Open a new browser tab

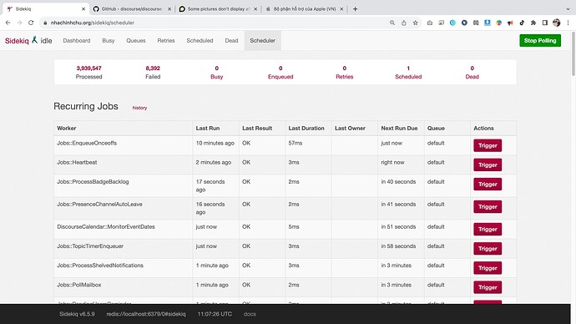coord(355,9)
